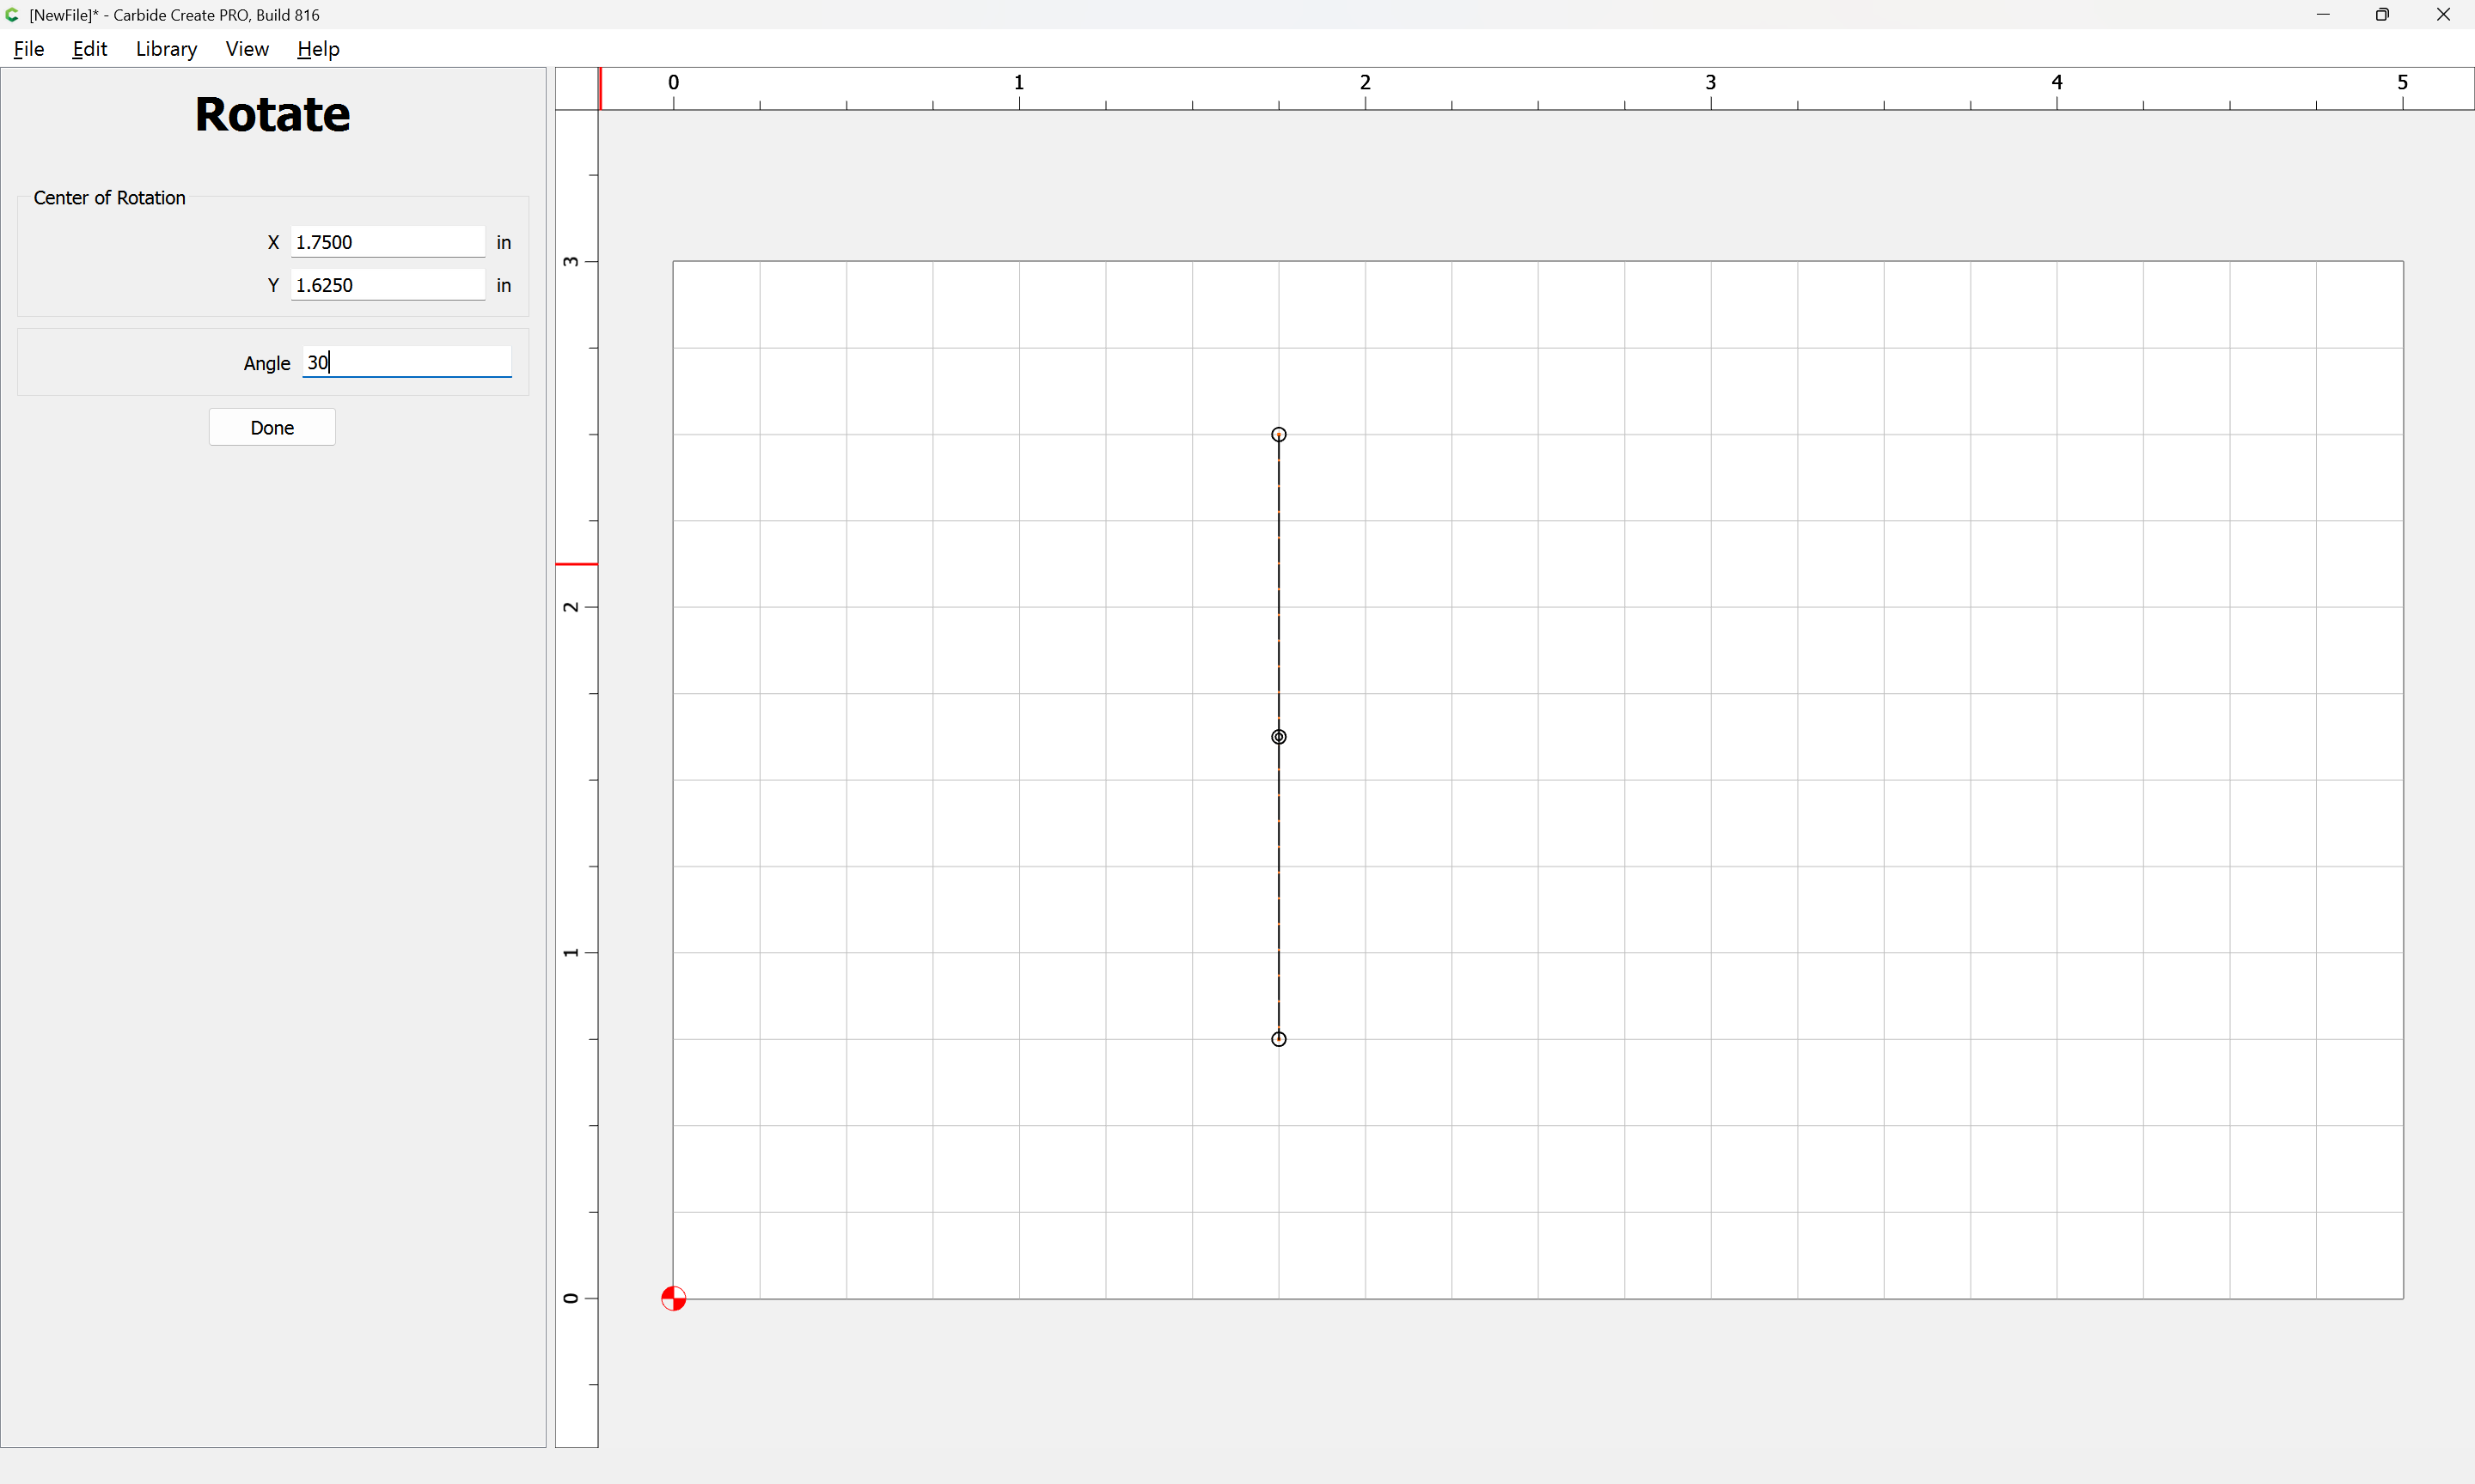Open the File menu
2475x1484 pixels.
point(29,49)
